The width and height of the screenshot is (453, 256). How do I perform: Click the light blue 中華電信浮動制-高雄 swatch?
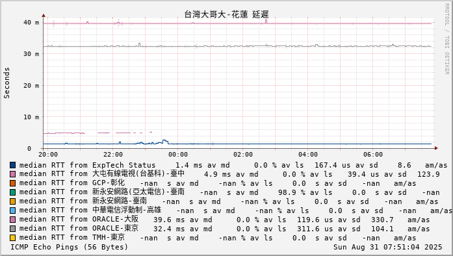point(12,211)
